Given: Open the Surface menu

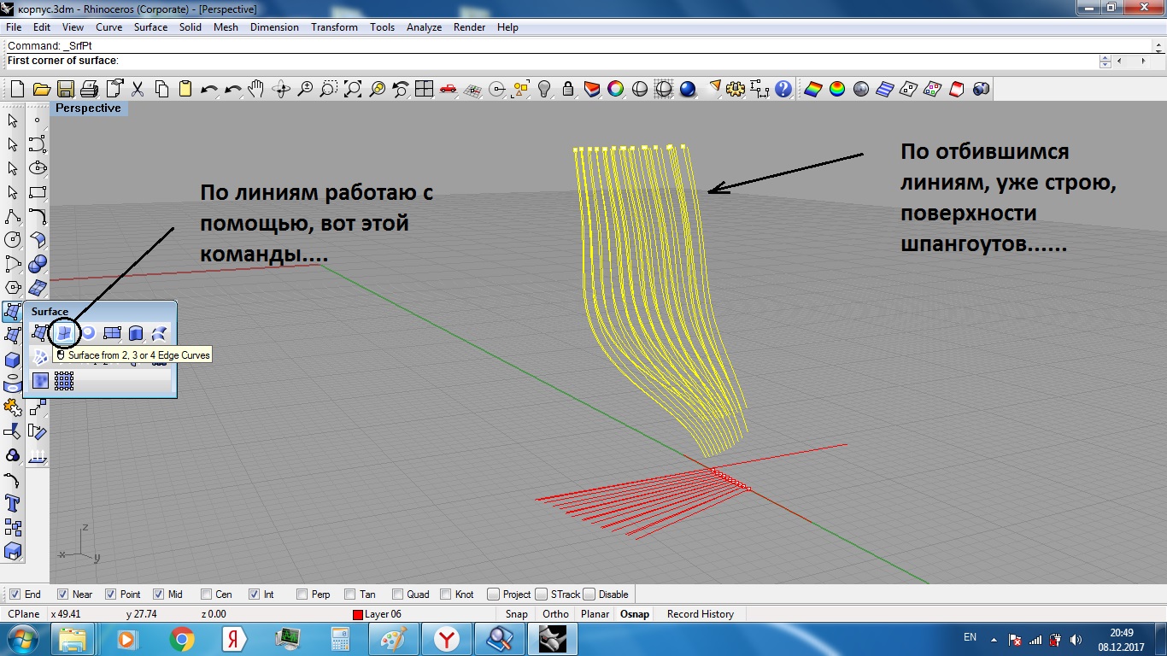Looking at the screenshot, I should tap(150, 27).
